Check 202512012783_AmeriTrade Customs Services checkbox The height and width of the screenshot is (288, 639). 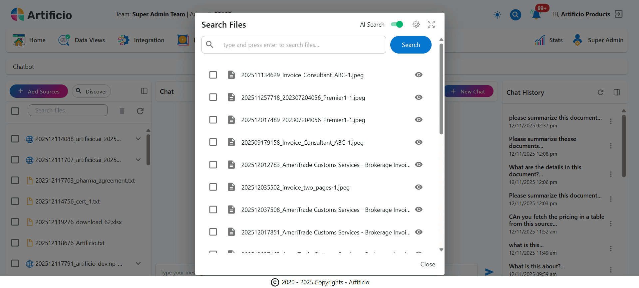[x=213, y=165]
